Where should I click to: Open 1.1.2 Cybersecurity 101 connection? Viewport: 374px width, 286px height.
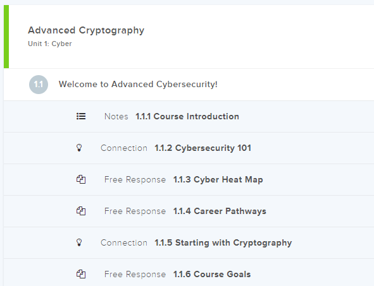click(x=203, y=148)
